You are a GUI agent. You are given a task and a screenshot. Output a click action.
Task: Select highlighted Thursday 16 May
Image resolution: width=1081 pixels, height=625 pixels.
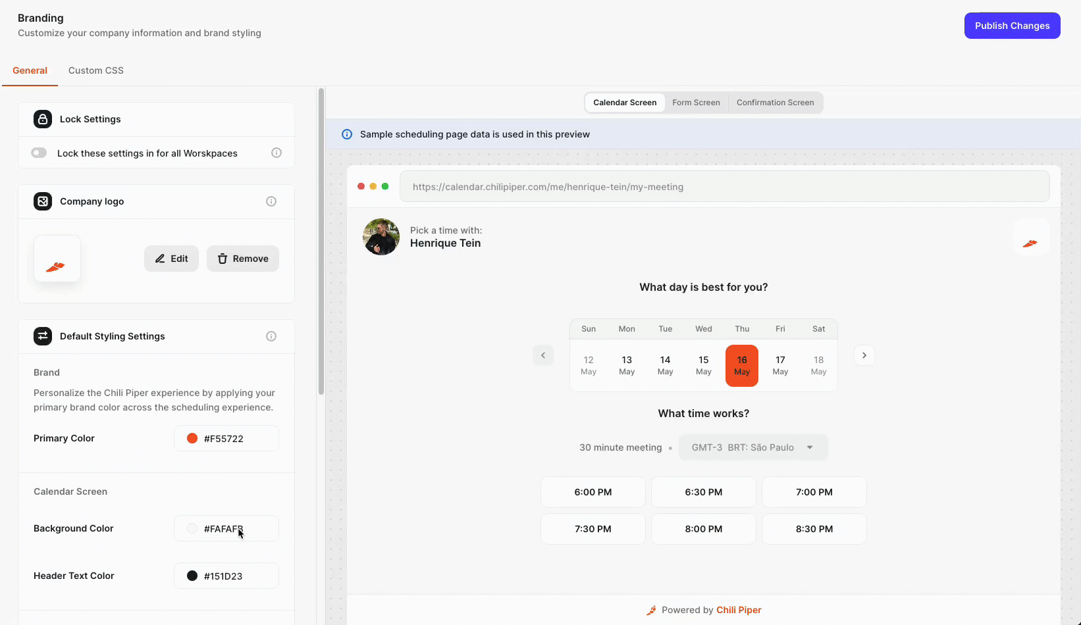[742, 365]
